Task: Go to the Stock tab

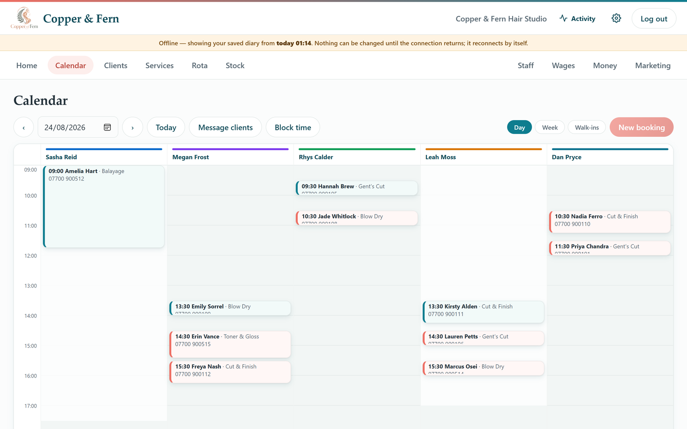Action: 235,65
